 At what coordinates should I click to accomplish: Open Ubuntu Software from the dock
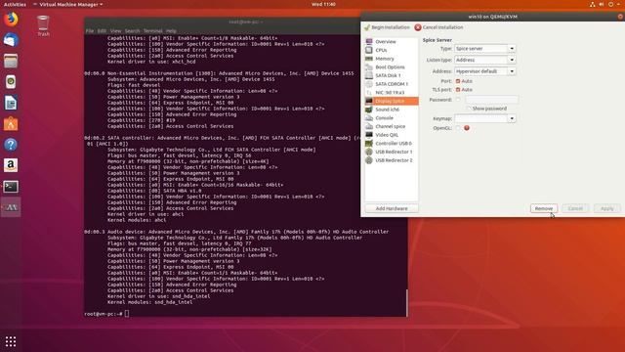point(11,124)
